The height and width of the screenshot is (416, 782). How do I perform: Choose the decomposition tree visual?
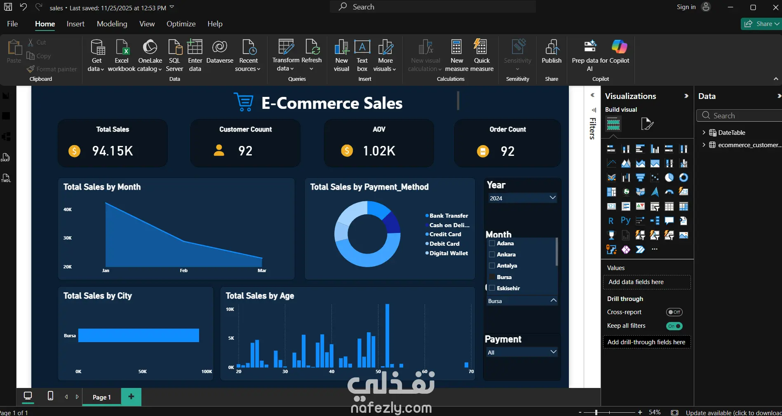(655, 221)
